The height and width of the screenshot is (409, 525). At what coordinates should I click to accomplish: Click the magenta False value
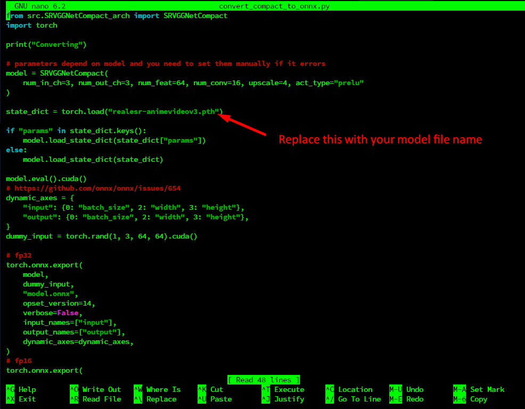[x=68, y=313]
